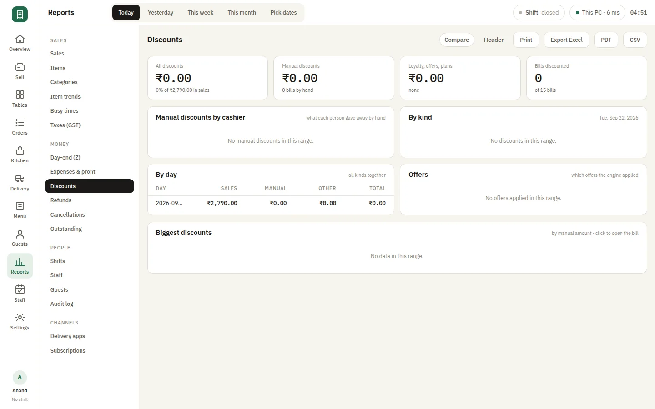
Task: Click the Tue, Sep 22, 2026 date label
Action: coord(619,118)
